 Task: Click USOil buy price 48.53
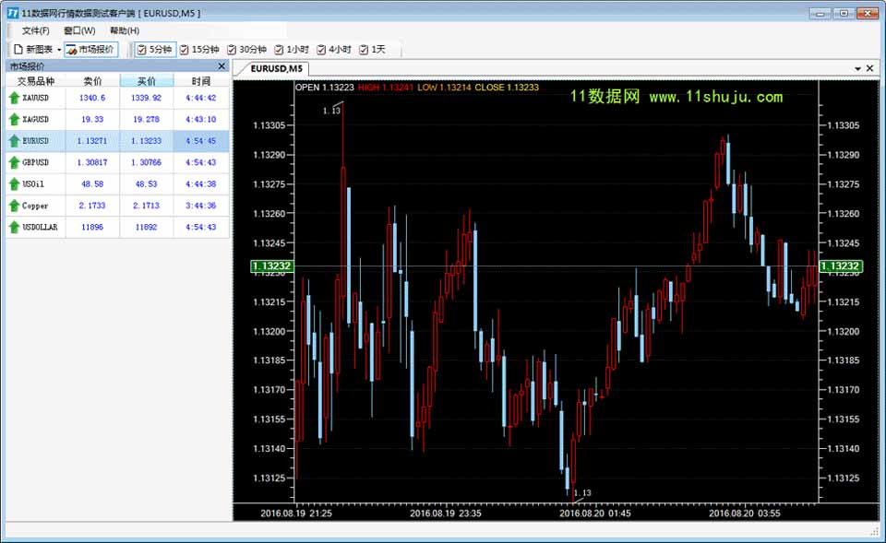[147, 184]
